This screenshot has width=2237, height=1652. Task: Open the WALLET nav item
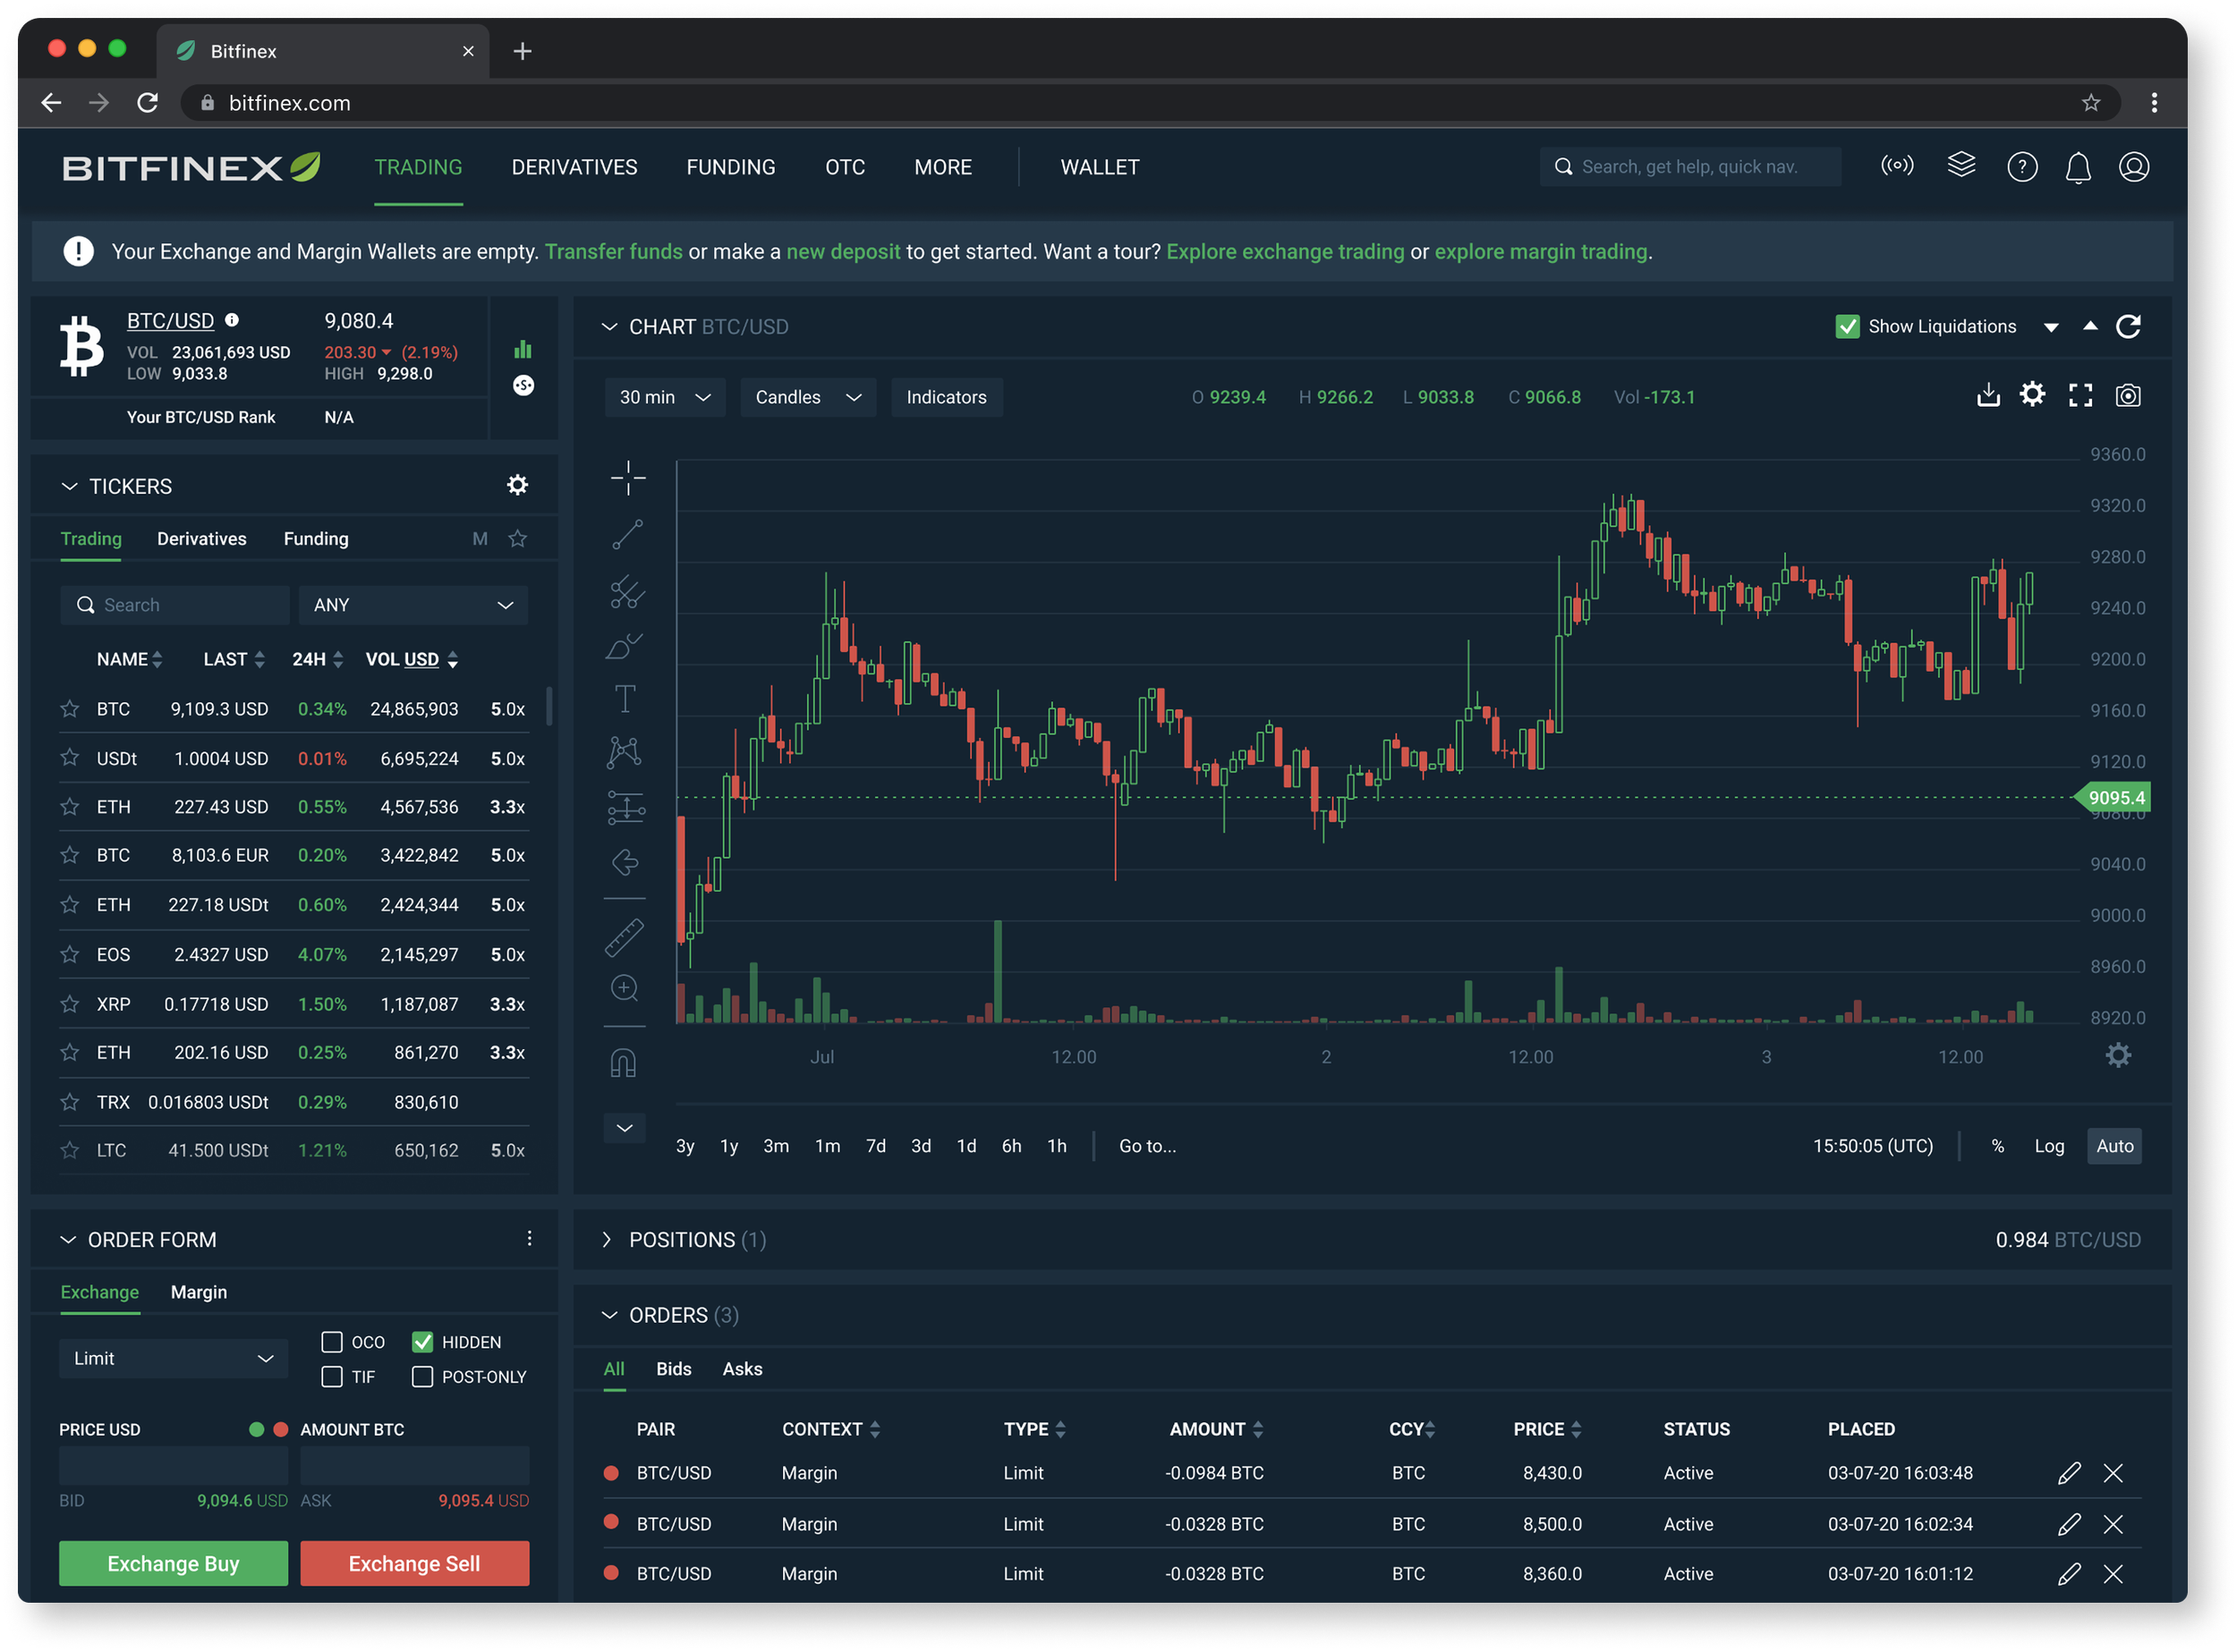coord(1100,167)
